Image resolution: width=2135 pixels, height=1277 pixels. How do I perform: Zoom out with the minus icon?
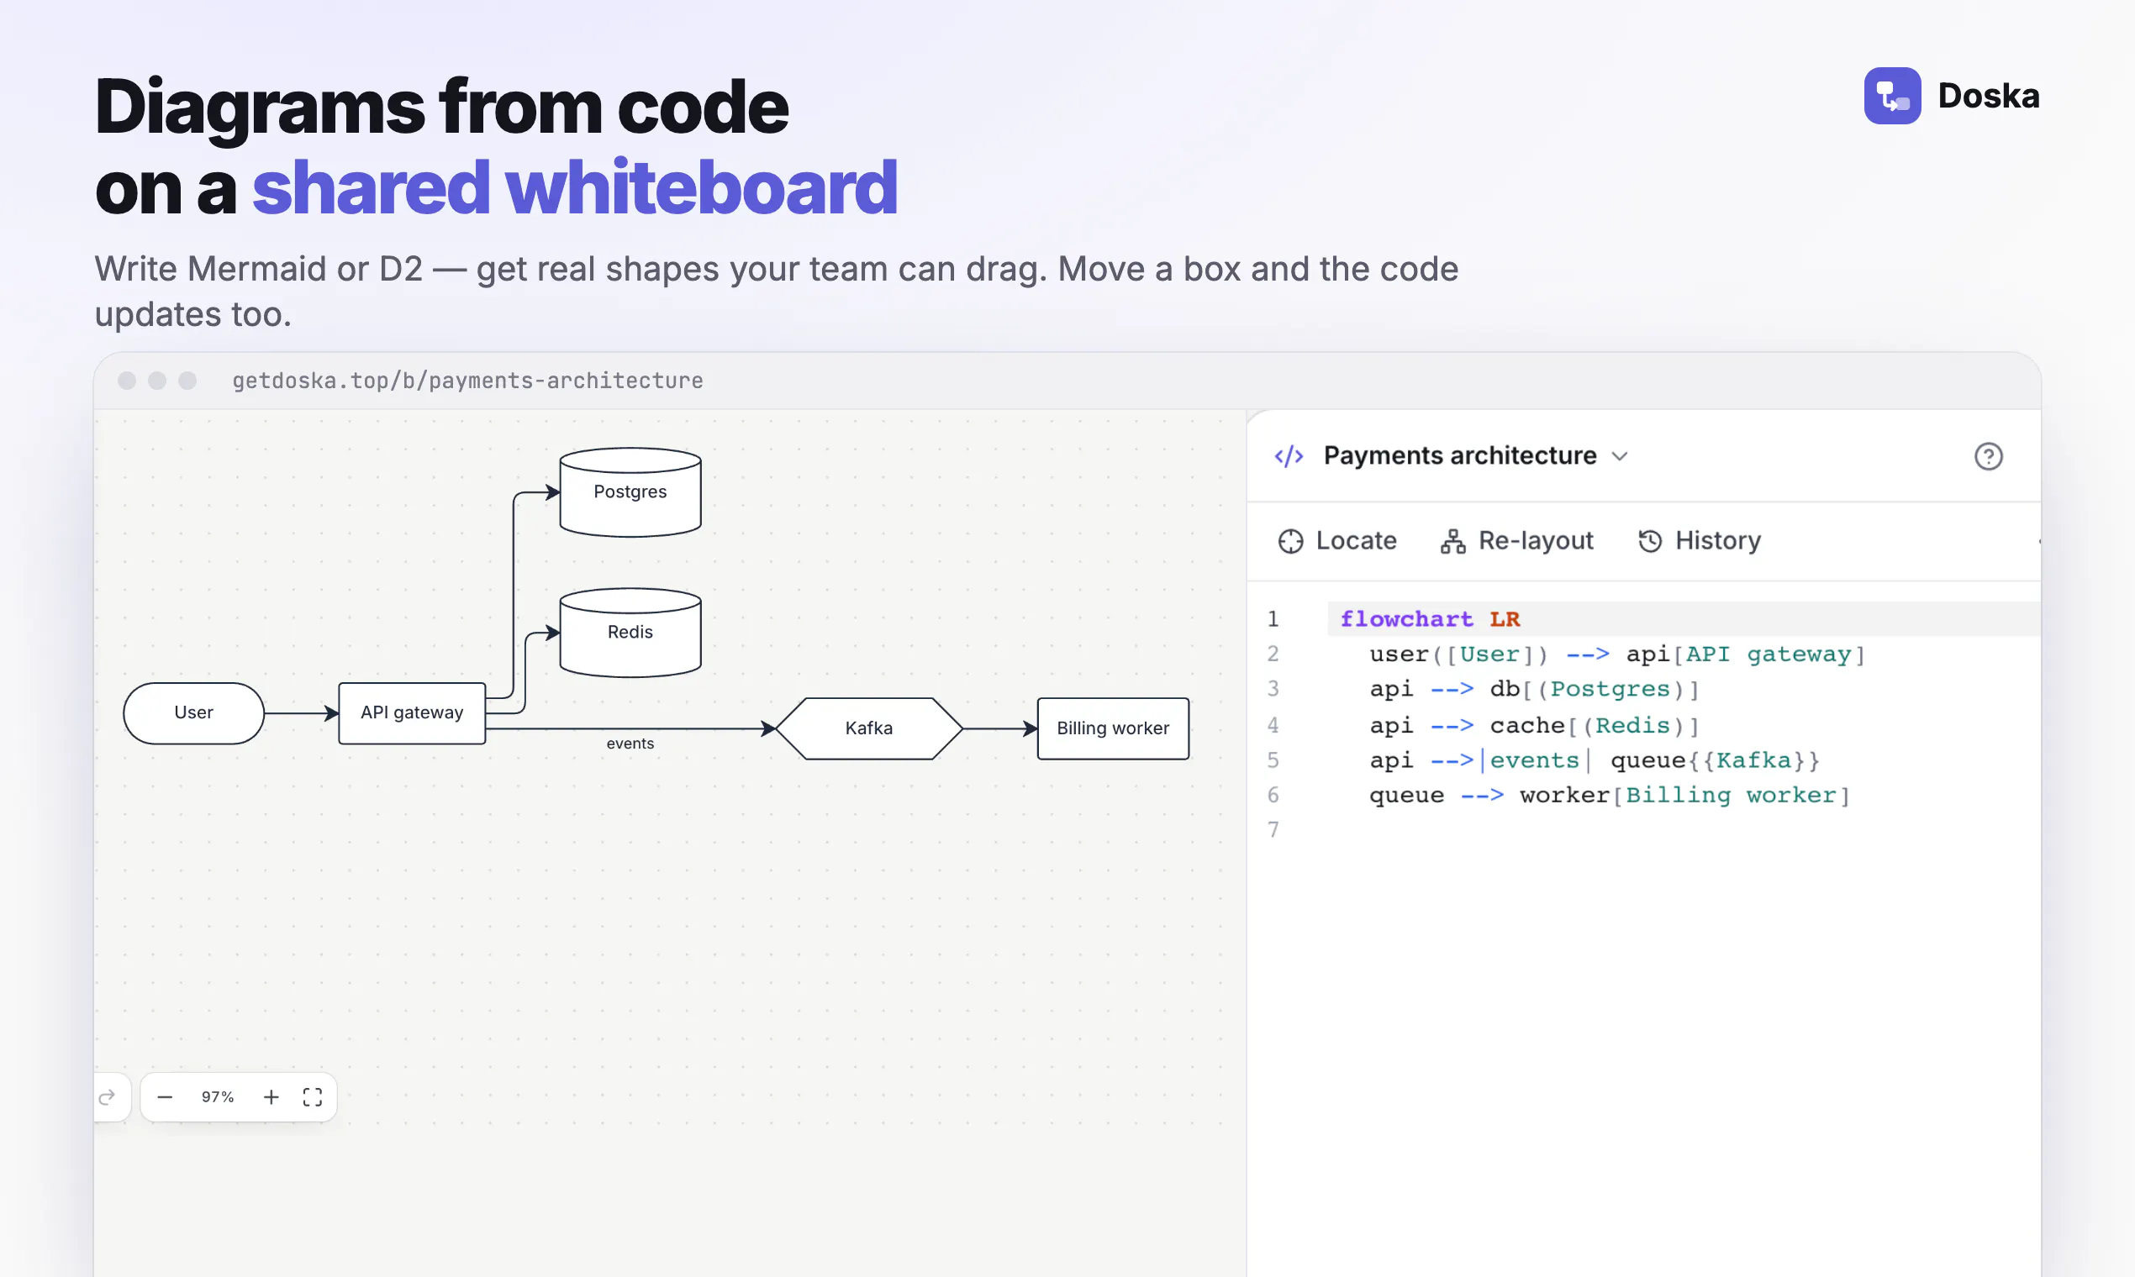click(166, 1096)
